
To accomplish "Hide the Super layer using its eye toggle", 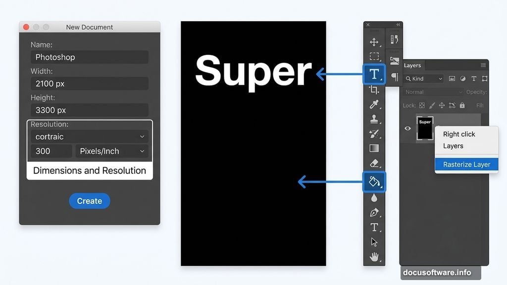I will tap(407, 128).
